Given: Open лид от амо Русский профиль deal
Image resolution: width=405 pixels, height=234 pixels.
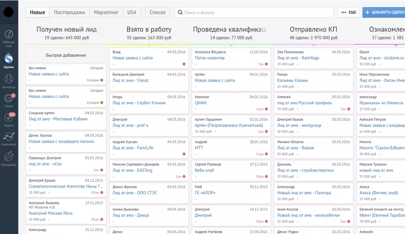Looking at the screenshot, I should click(305, 103).
